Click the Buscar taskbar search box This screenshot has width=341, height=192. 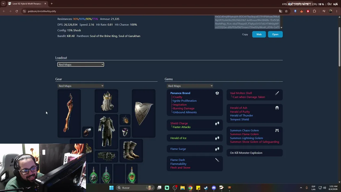tap(136, 188)
